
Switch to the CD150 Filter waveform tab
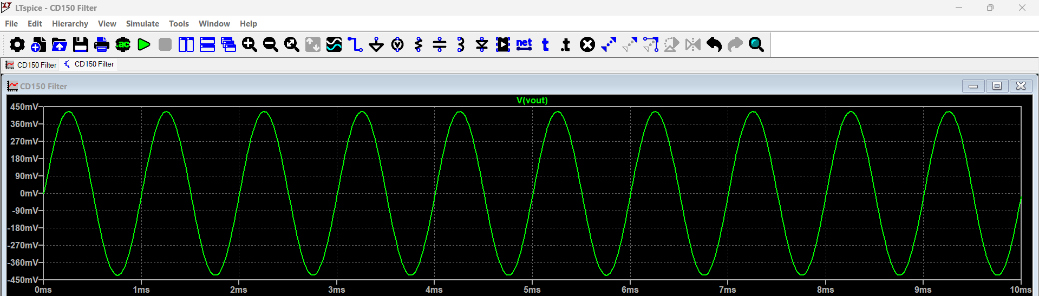[31, 65]
